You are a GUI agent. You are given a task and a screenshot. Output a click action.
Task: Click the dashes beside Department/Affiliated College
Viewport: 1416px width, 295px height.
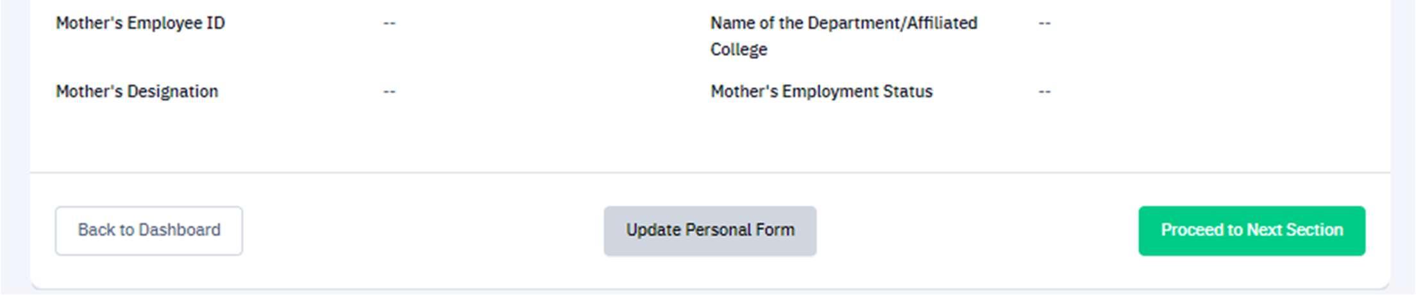(1045, 23)
